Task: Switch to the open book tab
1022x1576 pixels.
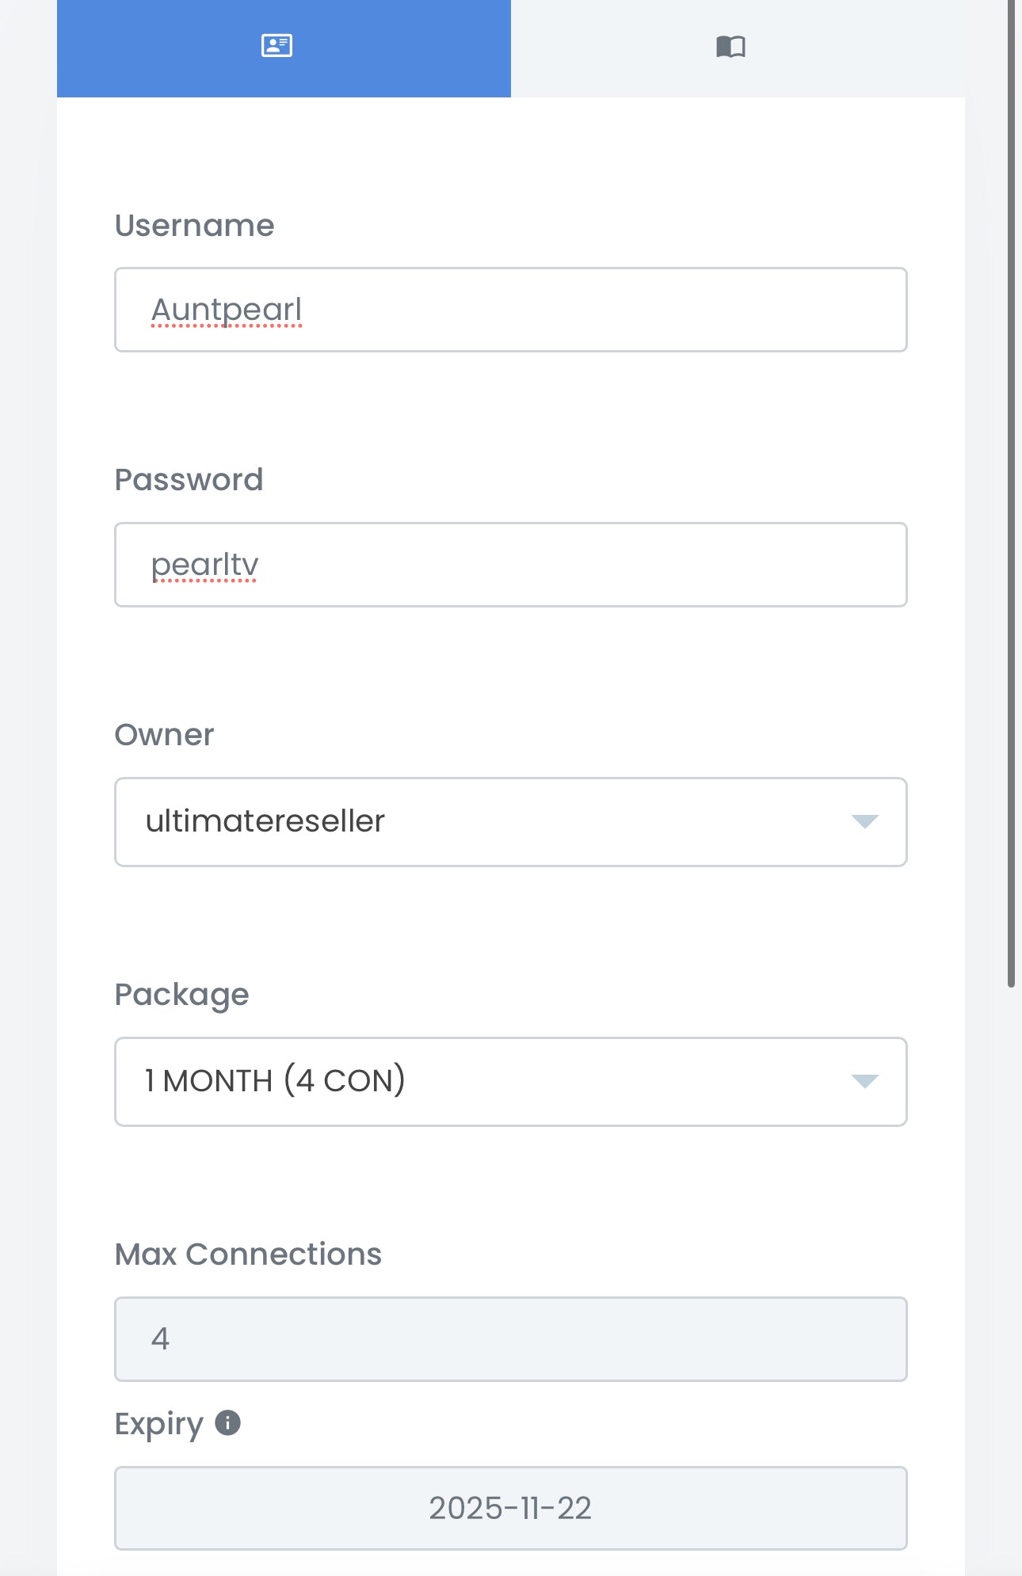Action: point(730,47)
